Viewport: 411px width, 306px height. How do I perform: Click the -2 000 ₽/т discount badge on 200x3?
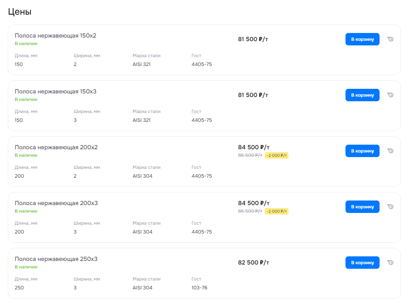point(276,211)
